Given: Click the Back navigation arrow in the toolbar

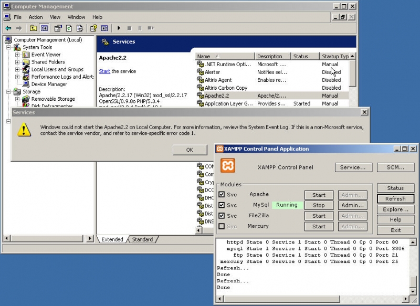Looking at the screenshot, I should tap(8, 28).
